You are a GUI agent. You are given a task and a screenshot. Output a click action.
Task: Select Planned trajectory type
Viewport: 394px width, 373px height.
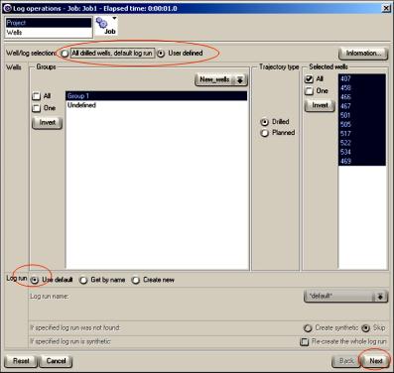pos(264,133)
